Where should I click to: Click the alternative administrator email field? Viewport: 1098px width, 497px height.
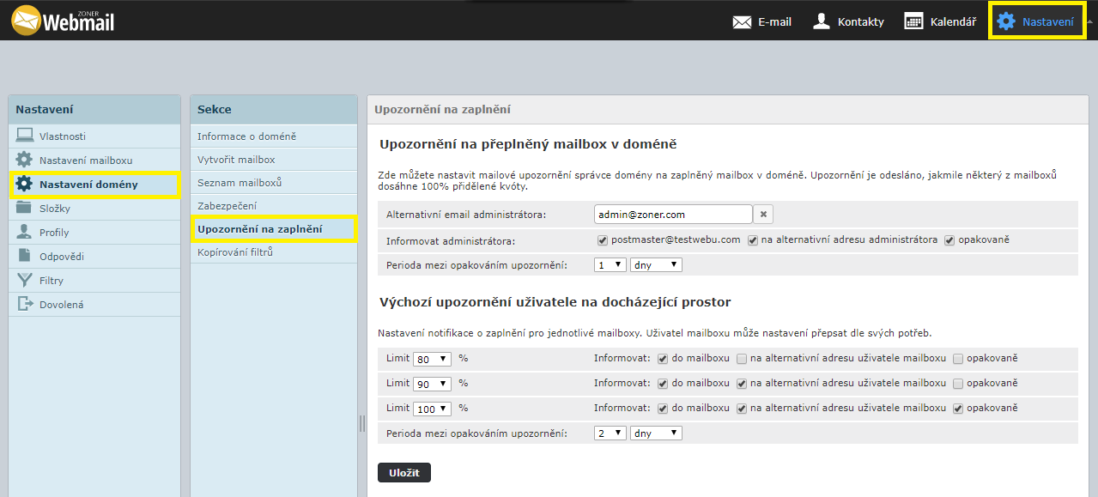672,215
